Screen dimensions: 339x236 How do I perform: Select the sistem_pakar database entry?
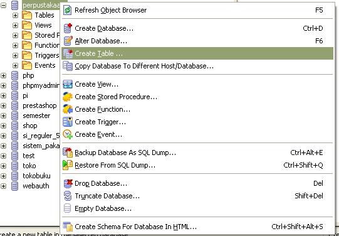41,146
